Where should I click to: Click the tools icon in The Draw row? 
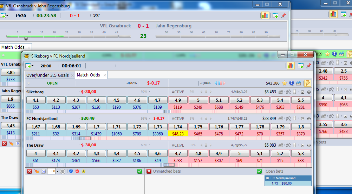[x=288, y=145]
